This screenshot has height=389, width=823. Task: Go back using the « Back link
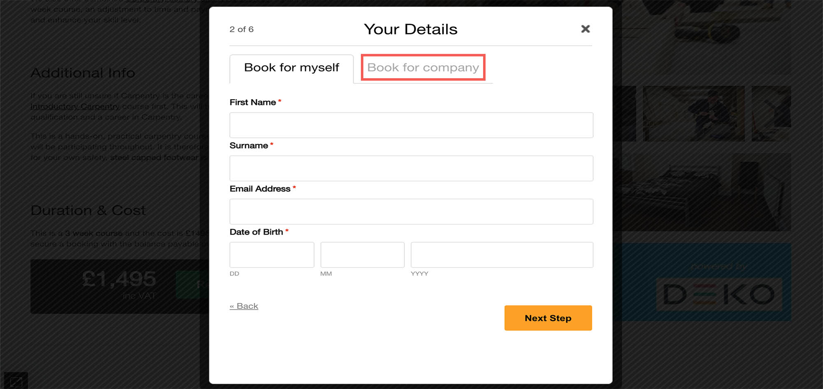point(244,306)
